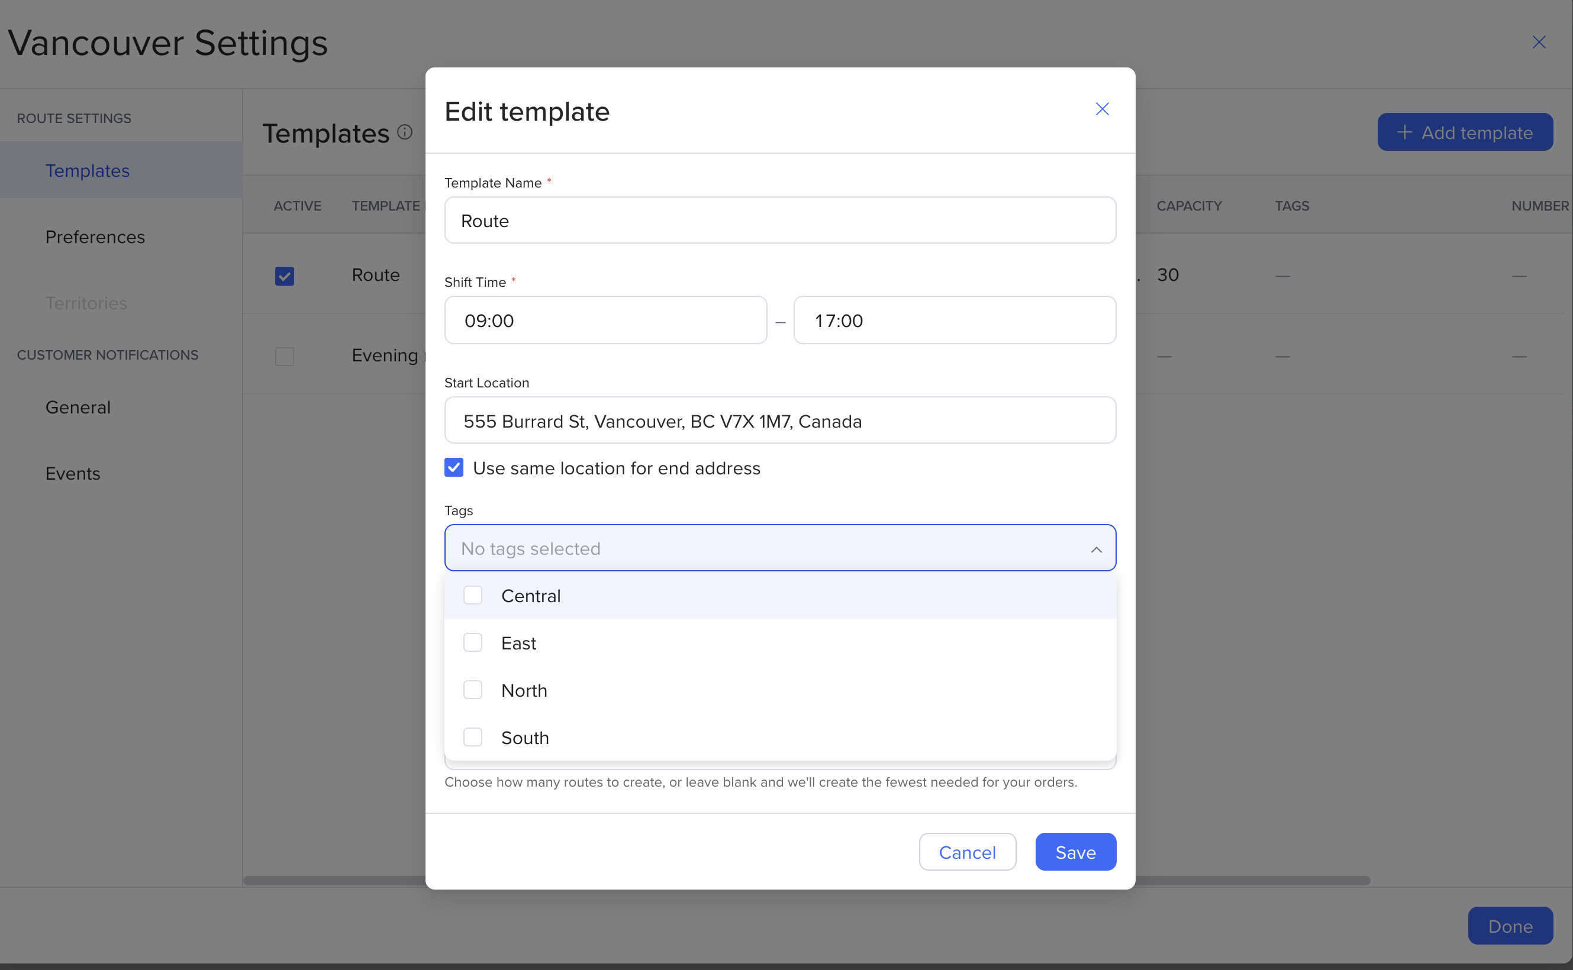Click the horizontal scrollbar under table
This screenshot has width=1573, height=970.
(1252, 880)
